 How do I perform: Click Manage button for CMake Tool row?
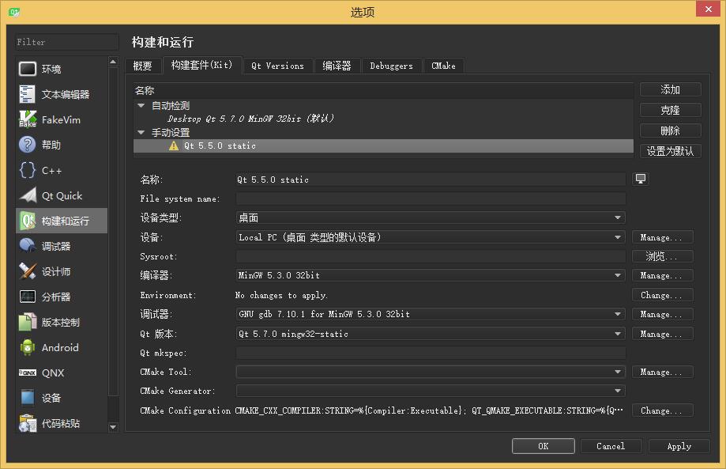pos(663,372)
